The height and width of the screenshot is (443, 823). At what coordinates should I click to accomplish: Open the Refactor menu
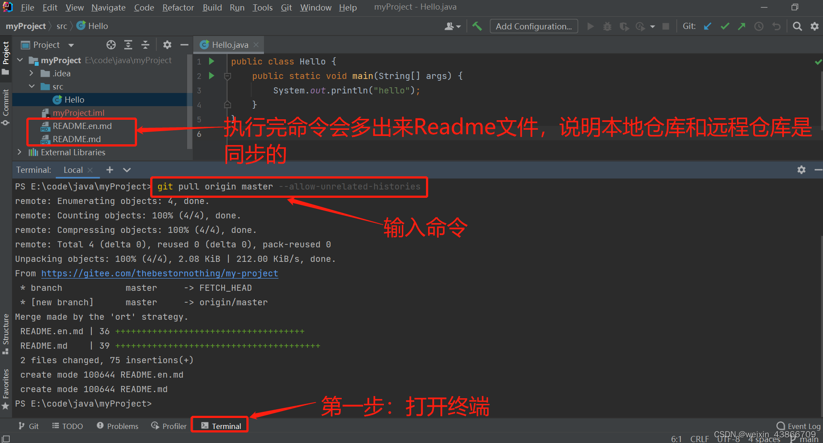[x=178, y=7]
